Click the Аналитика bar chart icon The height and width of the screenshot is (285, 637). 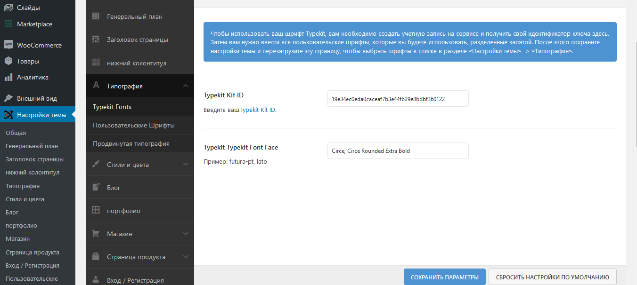click(8, 77)
